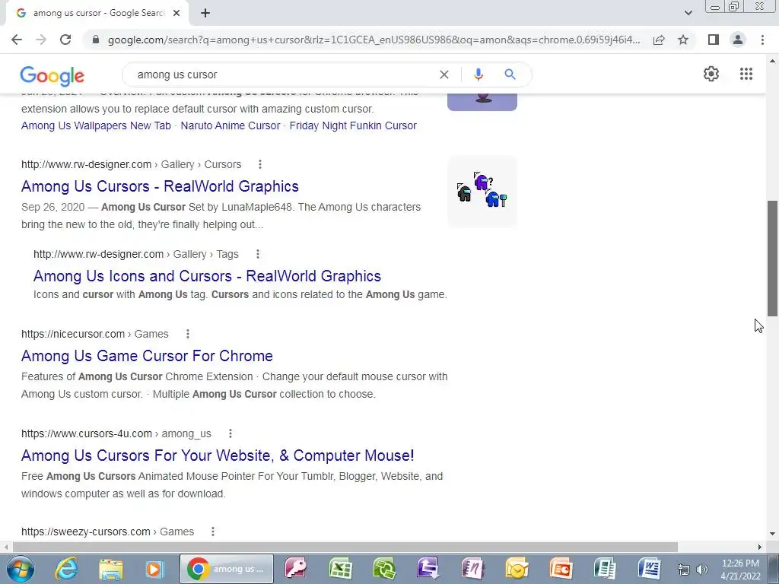Launch Microsoft Excel from the taskbar
This screenshot has height=584, width=779.
point(340,569)
